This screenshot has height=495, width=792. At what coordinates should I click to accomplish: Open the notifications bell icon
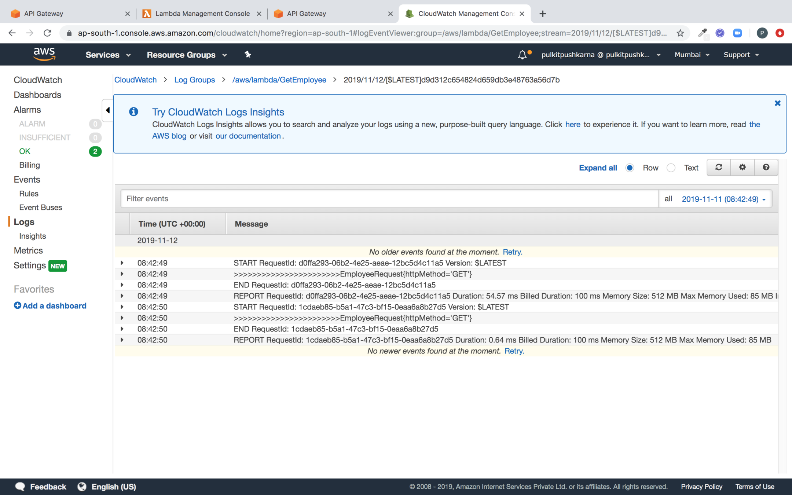[522, 55]
